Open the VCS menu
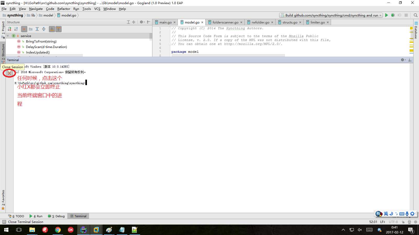 coord(97,9)
